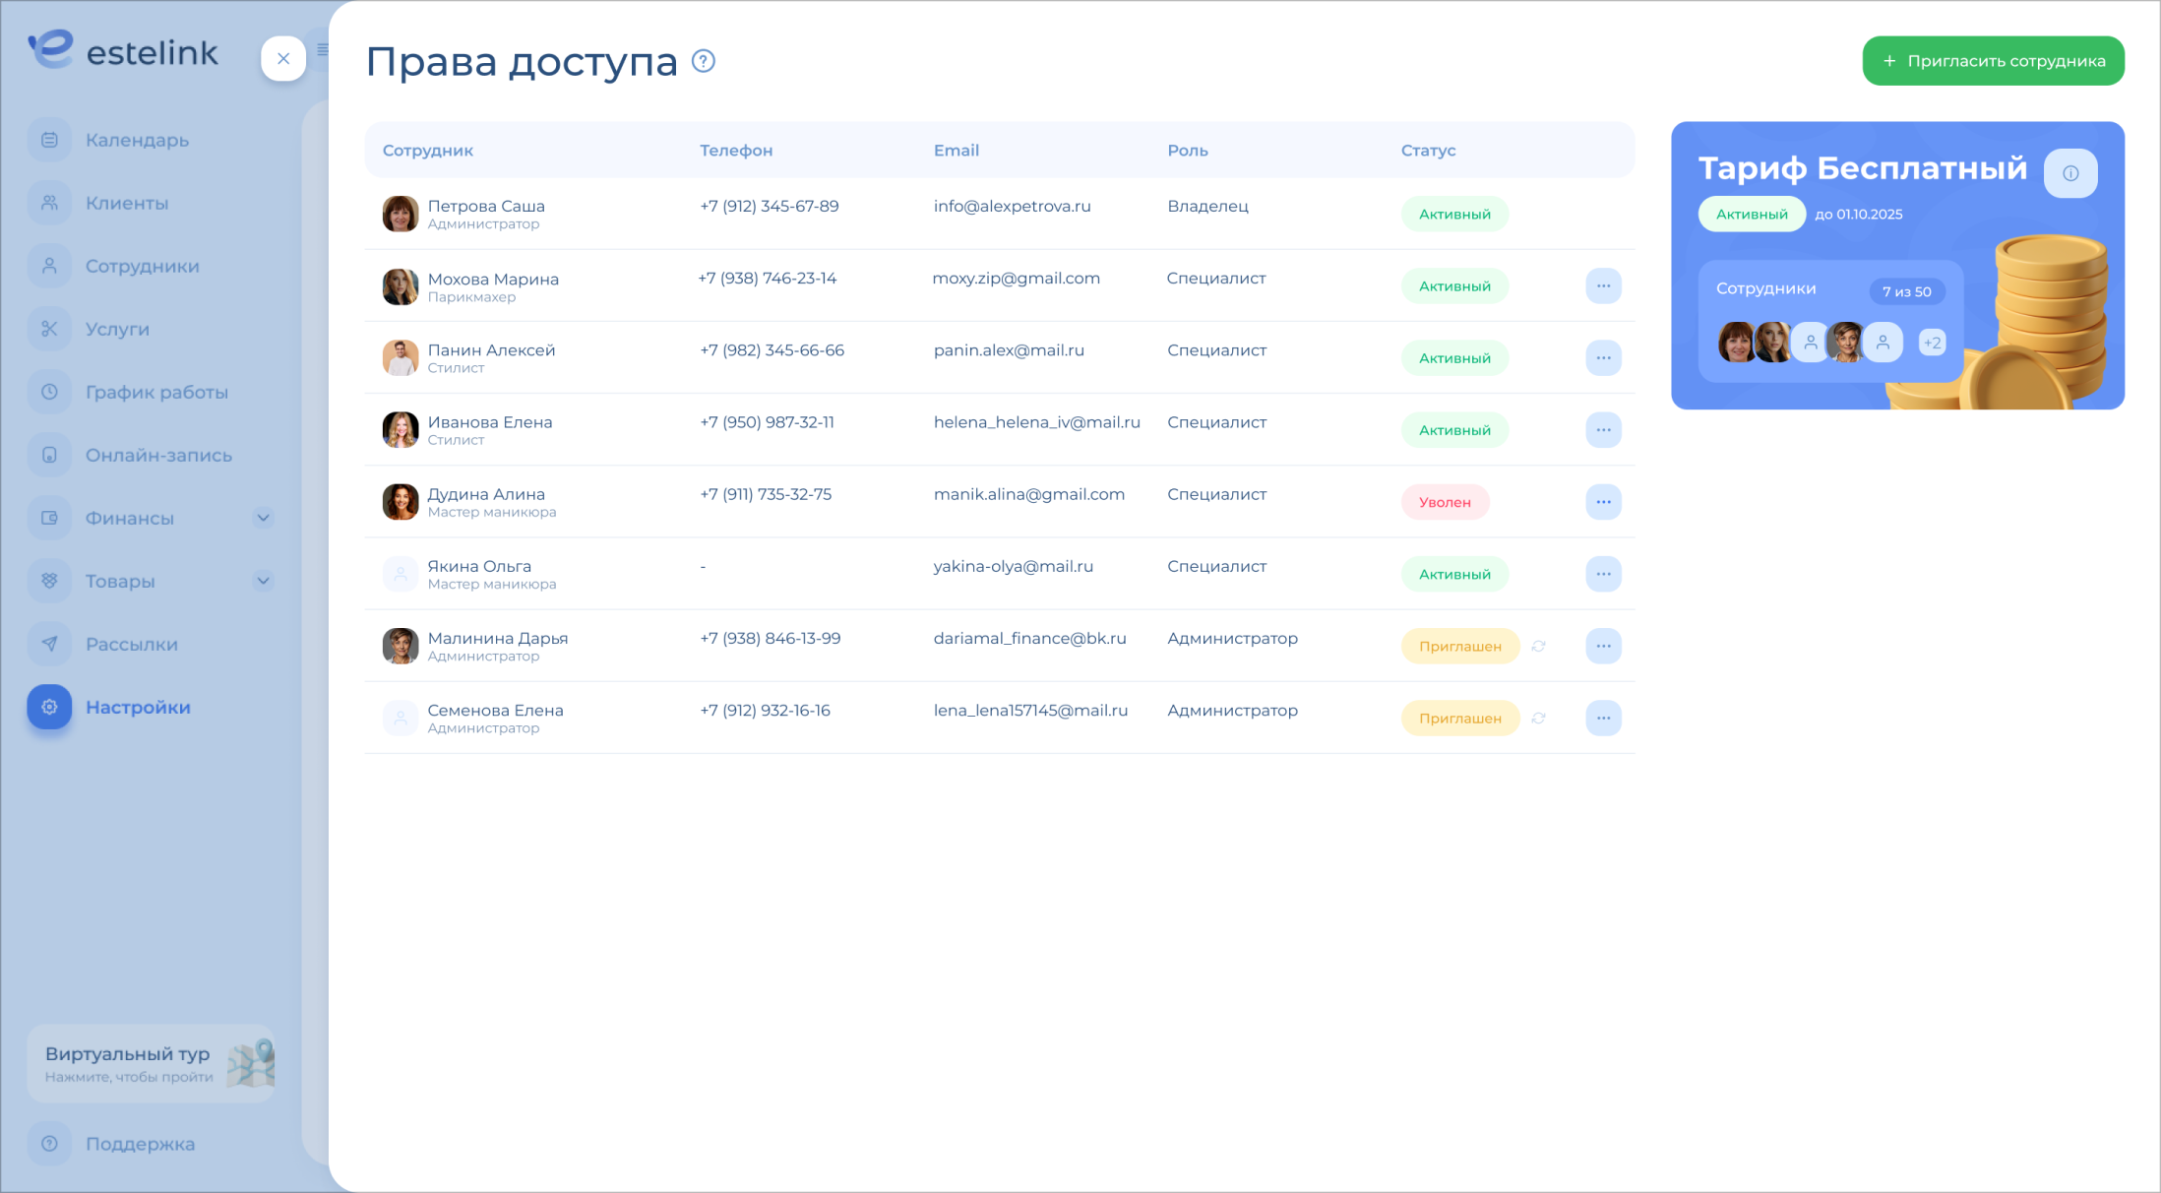The width and height of the screenshot is (2161, 1193).
Task: Expand the Финансы submenu chevron
Action: pos(263,518)
